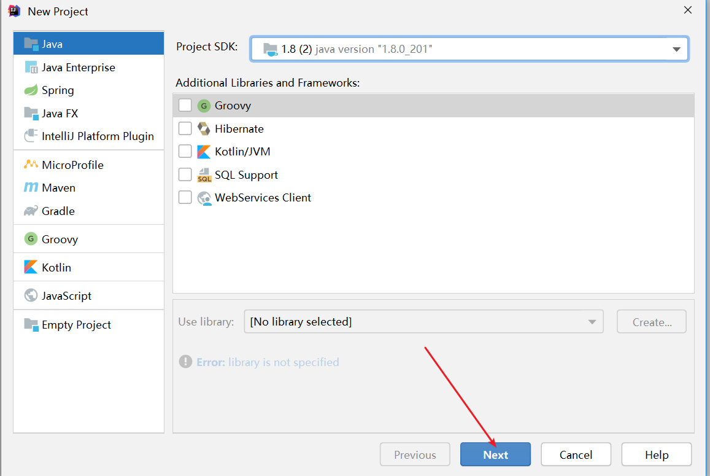Click the error exclamation icon
Screen dimensions: 710x476
pyautogui.click(x=185, y=361)
